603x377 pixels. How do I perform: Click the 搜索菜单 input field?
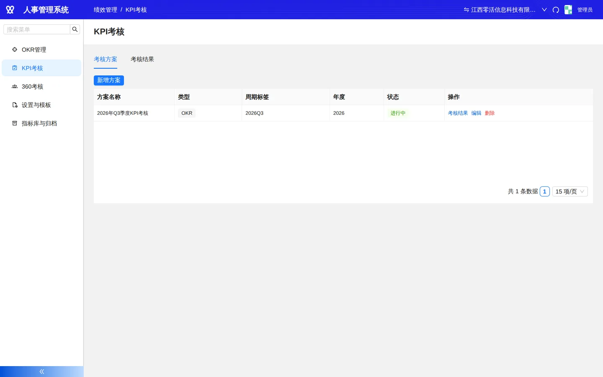(37, 29)
